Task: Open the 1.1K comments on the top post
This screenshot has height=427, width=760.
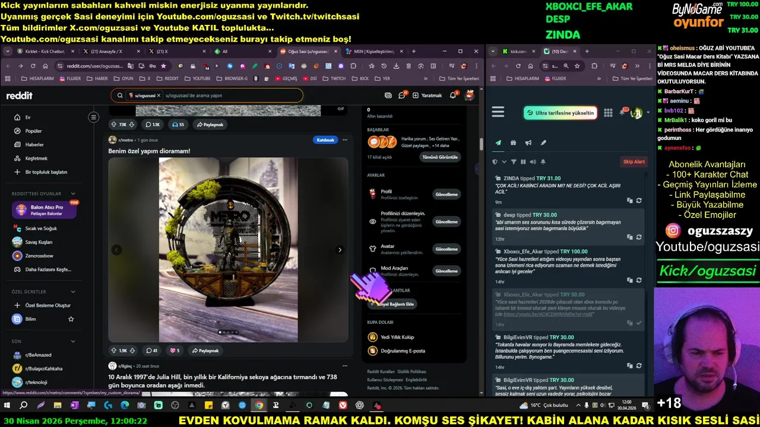Action: [x=153, y=125]
